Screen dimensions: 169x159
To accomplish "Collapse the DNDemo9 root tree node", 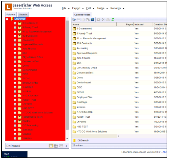I will [7, 19].
